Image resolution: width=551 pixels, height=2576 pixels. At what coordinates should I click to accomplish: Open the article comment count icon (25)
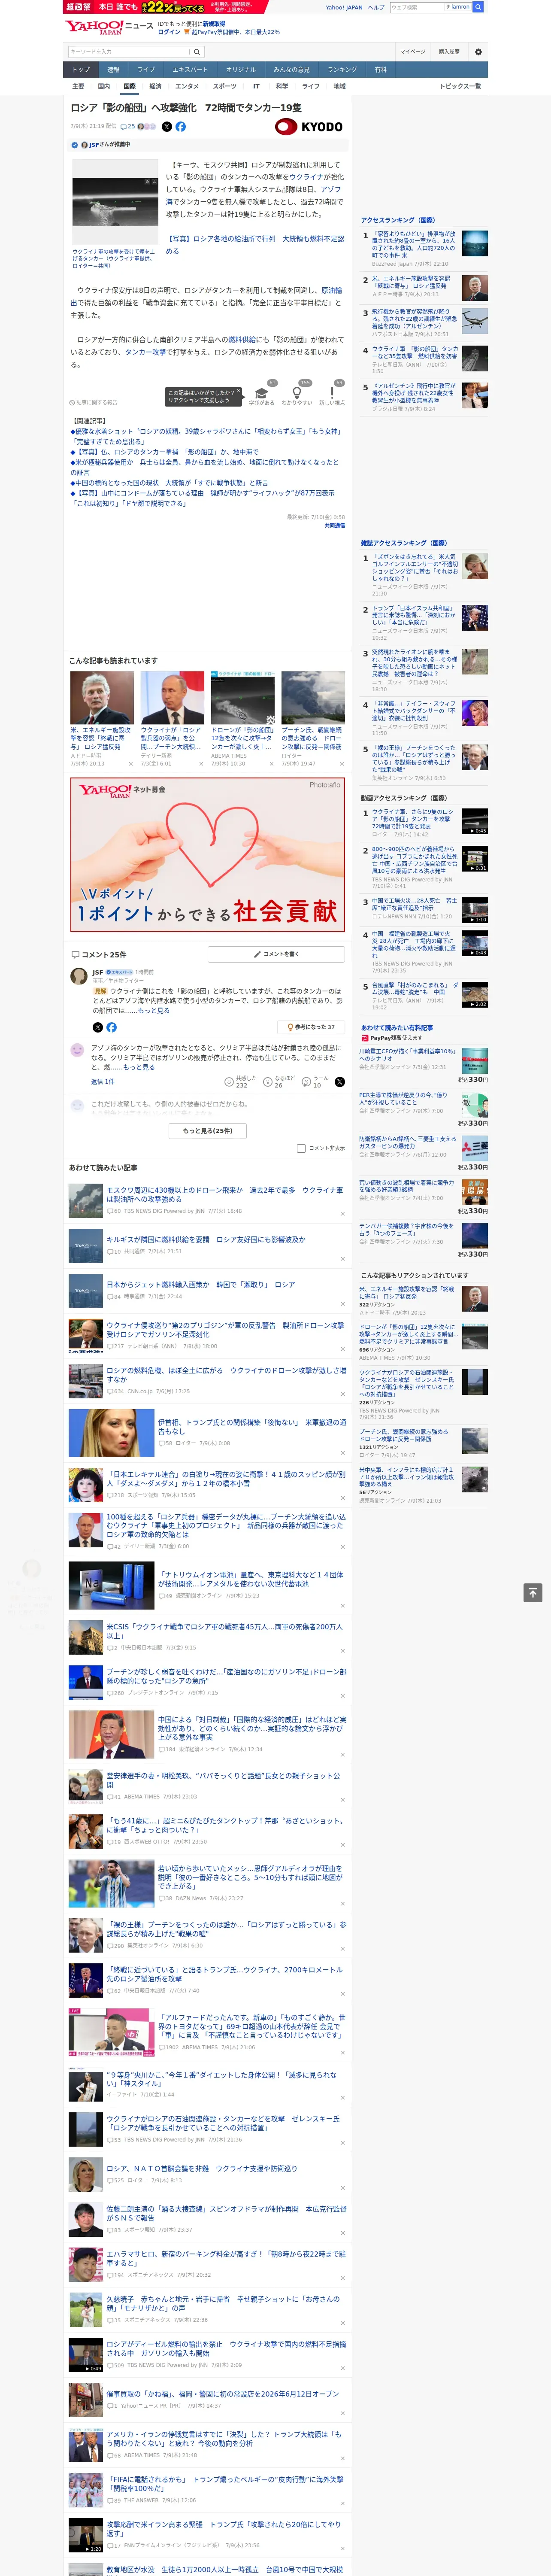[127, 127]
